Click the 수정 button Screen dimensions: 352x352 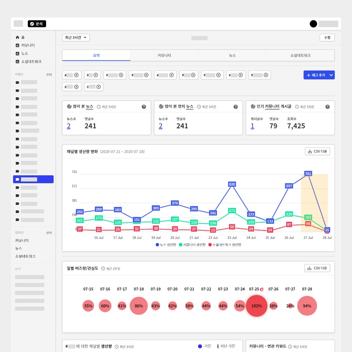pos(327,37)
